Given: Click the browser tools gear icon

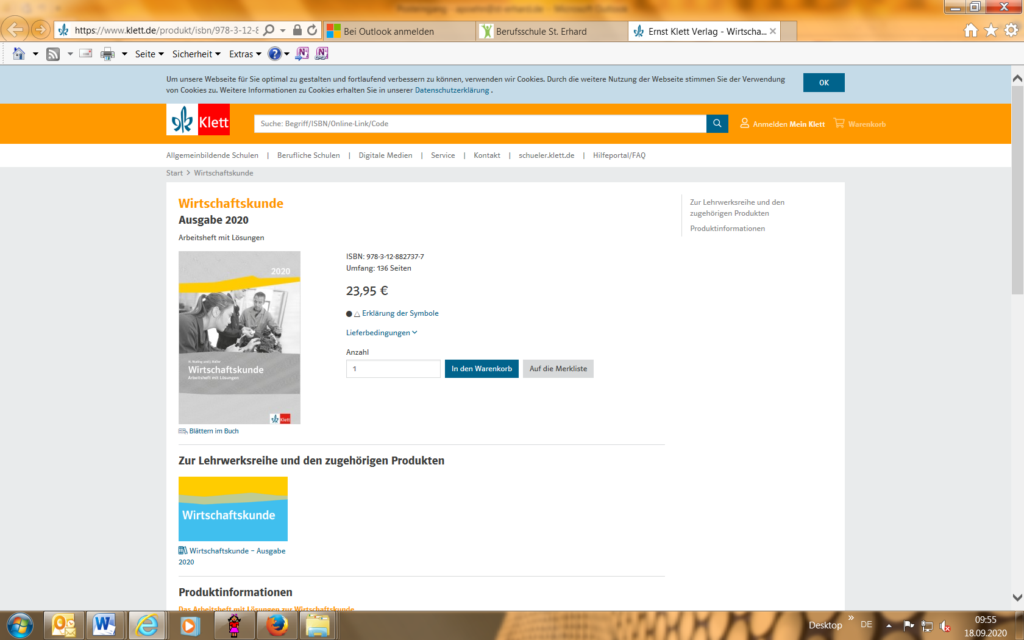Looking at the screenshot, I should pyautogui.click(x=1011, y=30).
